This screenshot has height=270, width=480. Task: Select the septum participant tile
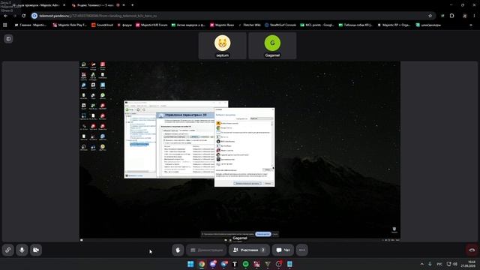click(223, 46)
